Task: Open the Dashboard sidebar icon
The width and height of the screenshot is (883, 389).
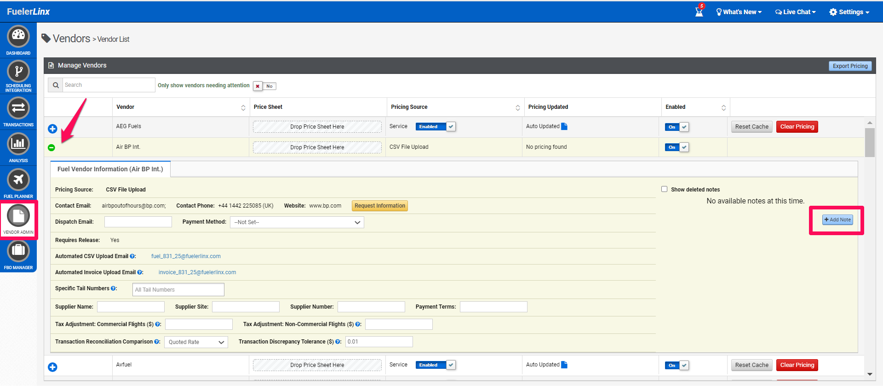Action: click(18, 36)
